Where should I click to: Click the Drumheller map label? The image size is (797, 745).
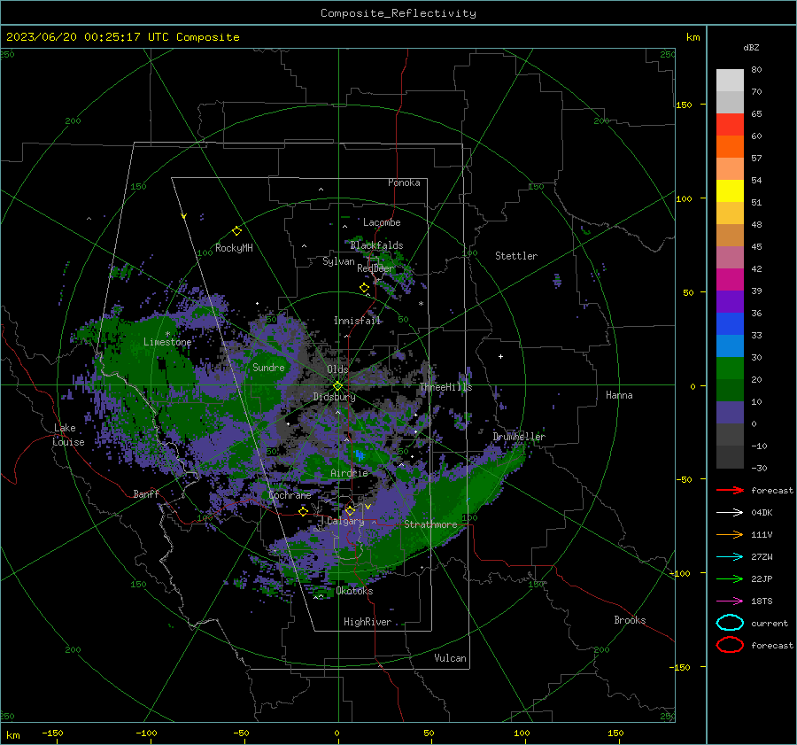pos(519,437)
